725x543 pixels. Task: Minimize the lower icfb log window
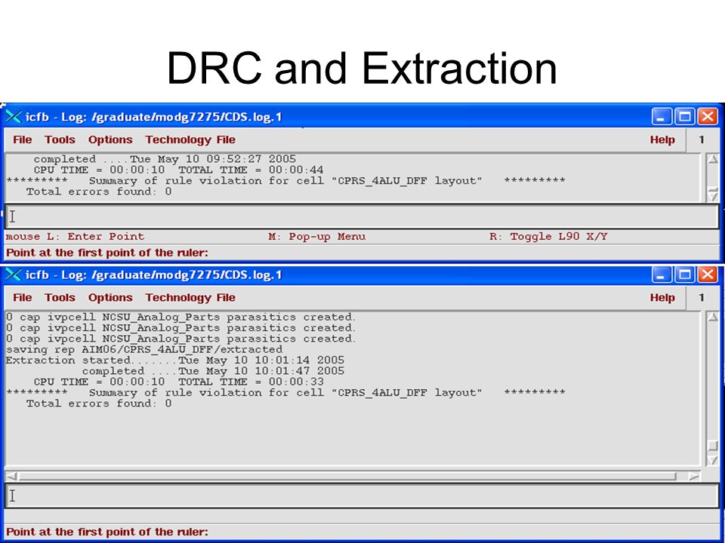(662, 275)
